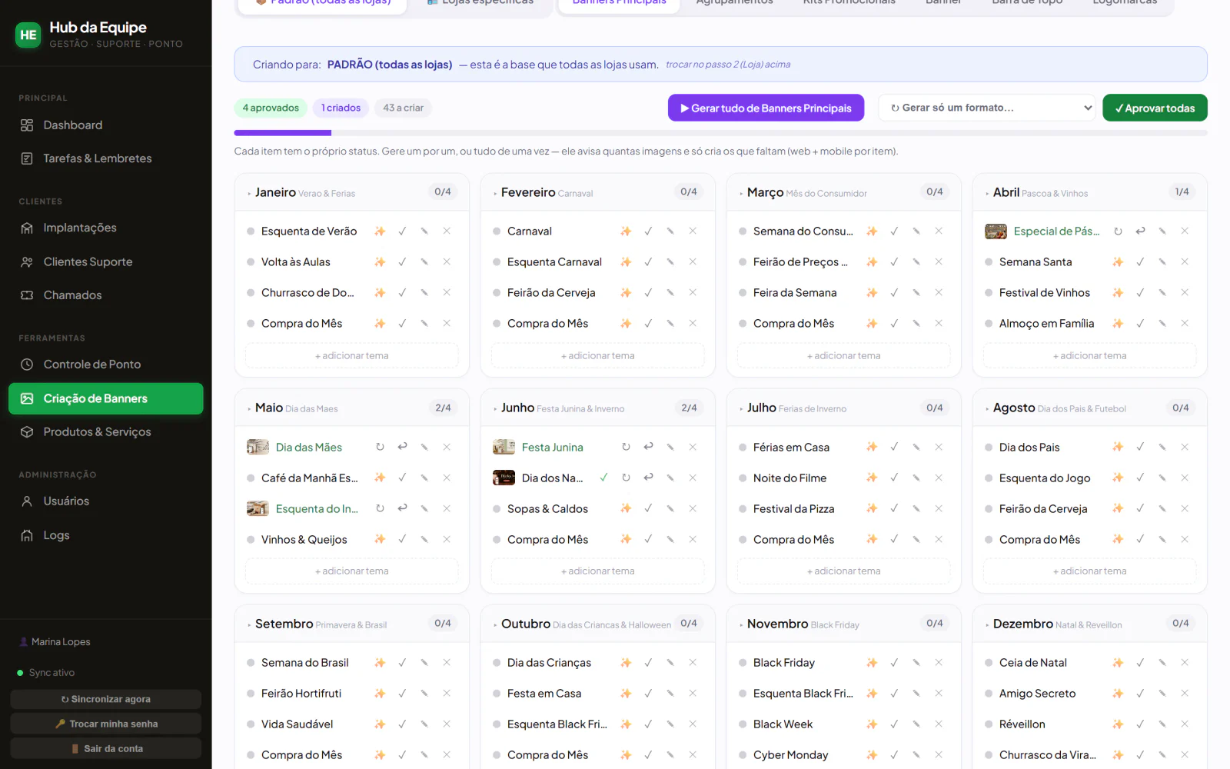The width and height of the screenshot is (1230, 769).
Task: Undo approval of Festa Junina banner
Action: click(648, 447)
